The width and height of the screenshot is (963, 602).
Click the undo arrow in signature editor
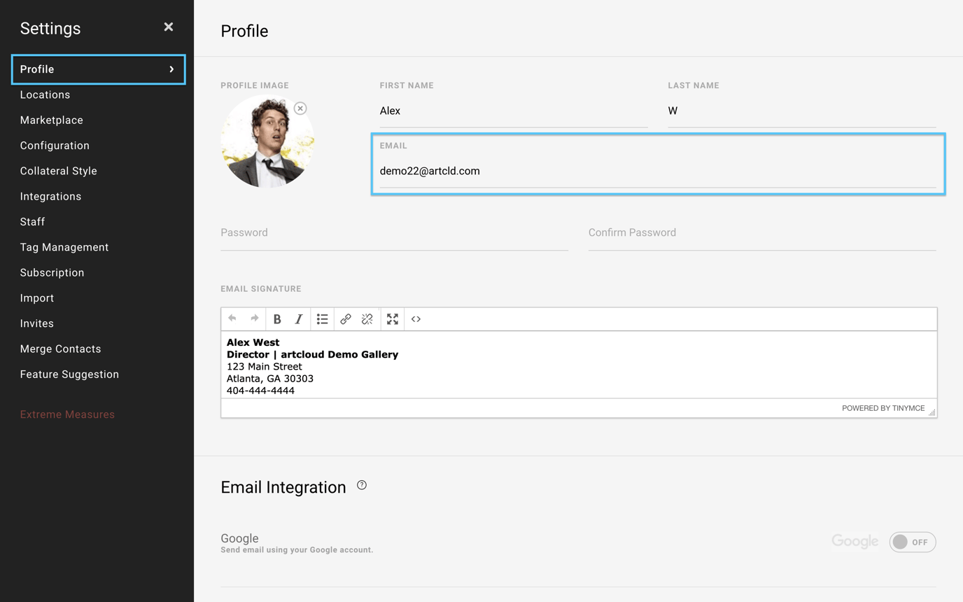[x=232, y=318]
